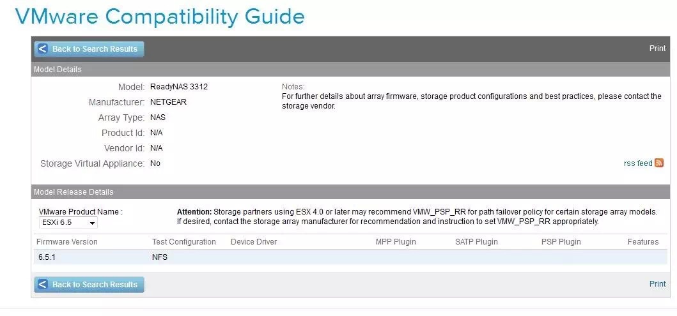Select the NETGEAR manufacturer value

coord(168,102)
